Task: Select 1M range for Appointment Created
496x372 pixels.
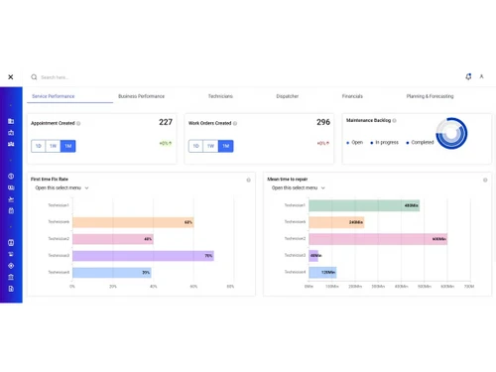Action: click(68, 146)
